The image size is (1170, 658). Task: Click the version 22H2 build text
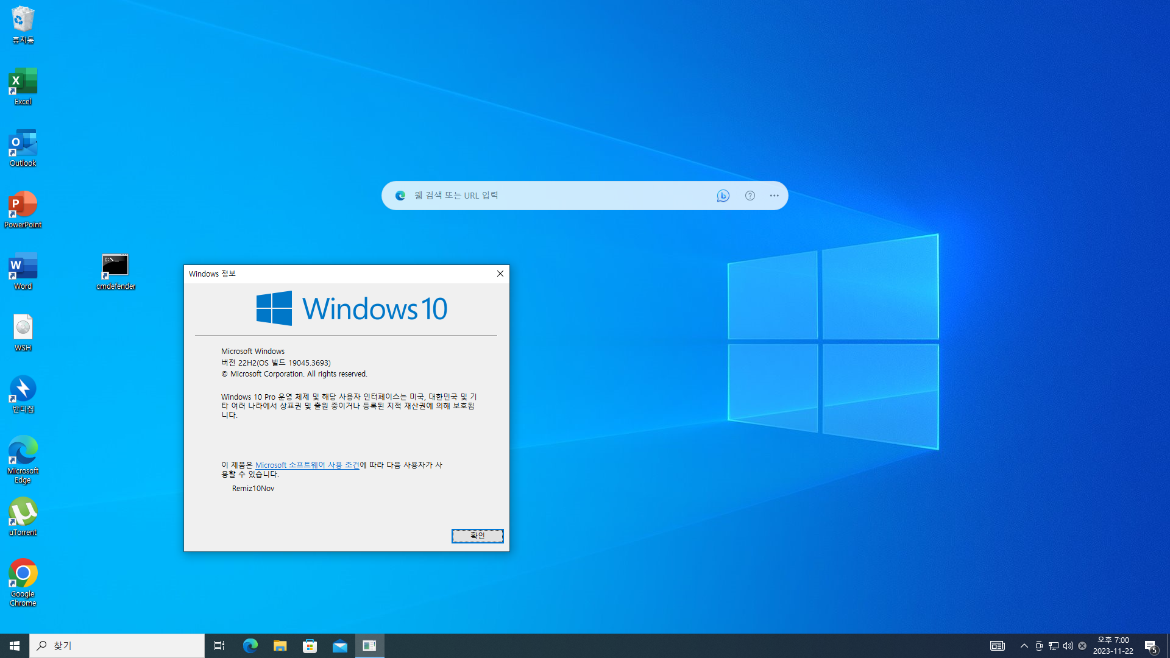pos(276,363)
